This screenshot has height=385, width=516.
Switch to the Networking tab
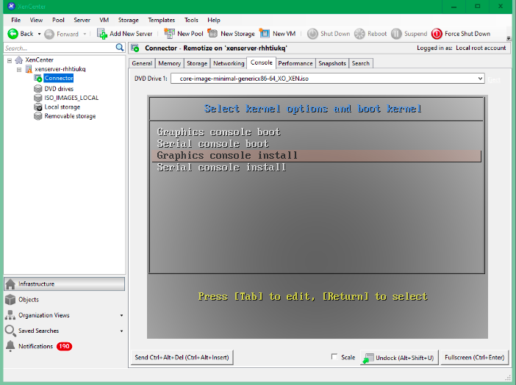pos(229,63)
